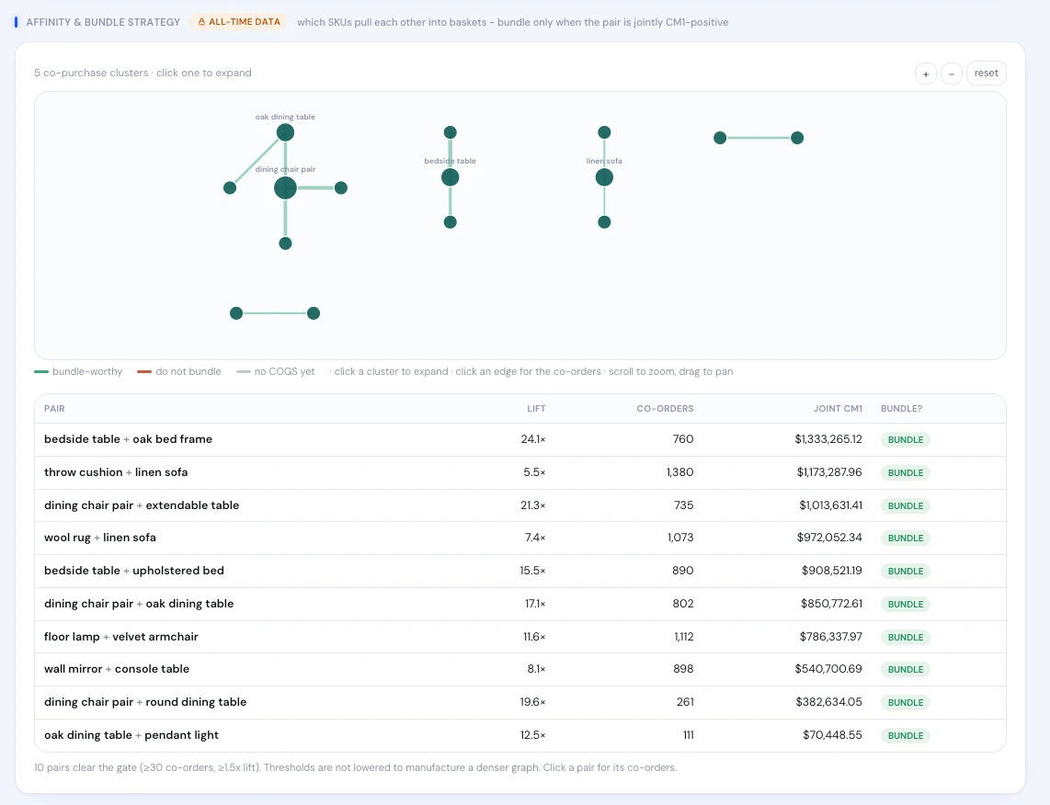This screenshot has height=805, width=1050.
Task: Zoom in the graph with plus button
Action: coord(926,74)
